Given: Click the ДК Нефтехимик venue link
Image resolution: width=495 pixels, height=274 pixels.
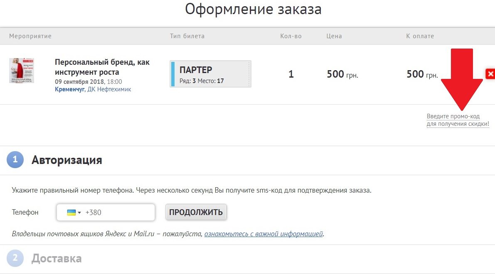Looking at the screenshot, I should (109, 89).
